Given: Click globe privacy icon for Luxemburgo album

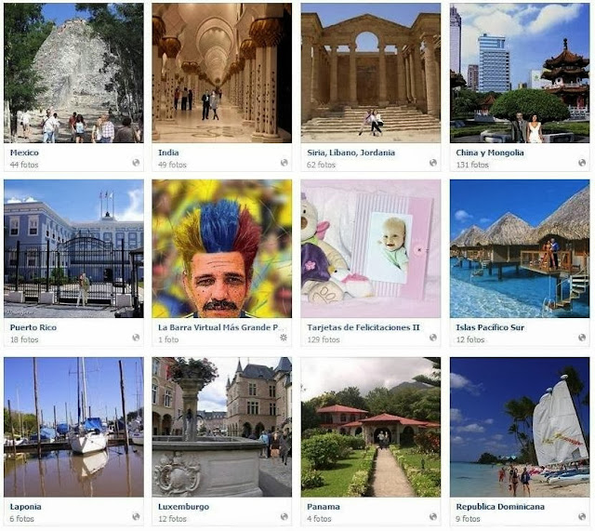Looking at the screenshot, I should tap(284, 516).
